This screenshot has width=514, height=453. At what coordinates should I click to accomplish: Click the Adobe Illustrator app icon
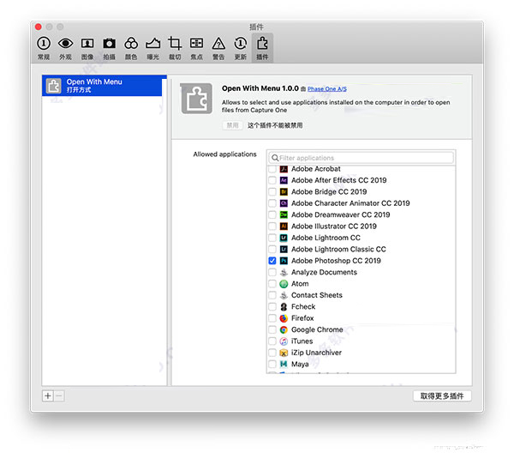284,226
